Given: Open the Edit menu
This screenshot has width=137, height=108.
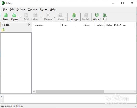Looking at the screenshot, I should pos(12,9).
